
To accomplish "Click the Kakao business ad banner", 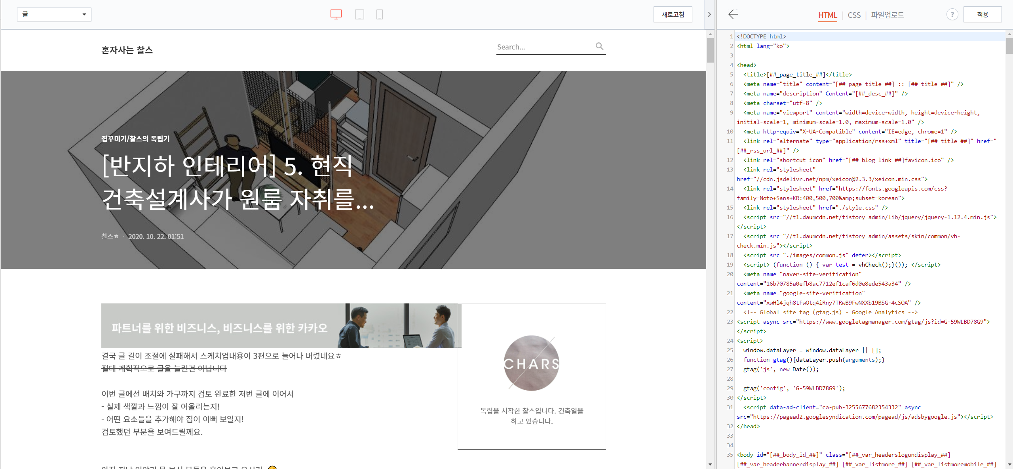I will (x=281, y=326).
